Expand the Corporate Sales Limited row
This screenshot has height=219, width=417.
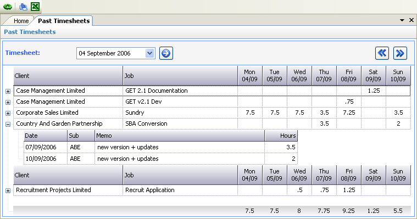(8, 113)
